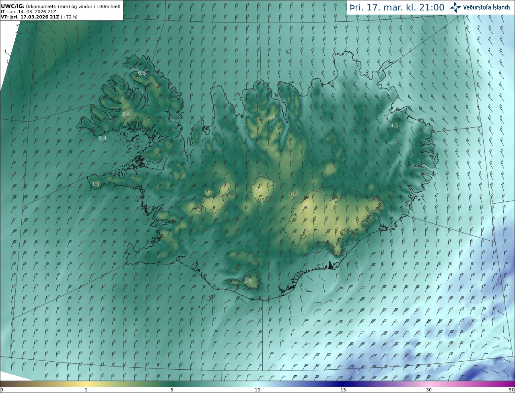Click the 3.6 value near the south coast
This screenshot has height=393, width=515.
click(x=248, y=281)
